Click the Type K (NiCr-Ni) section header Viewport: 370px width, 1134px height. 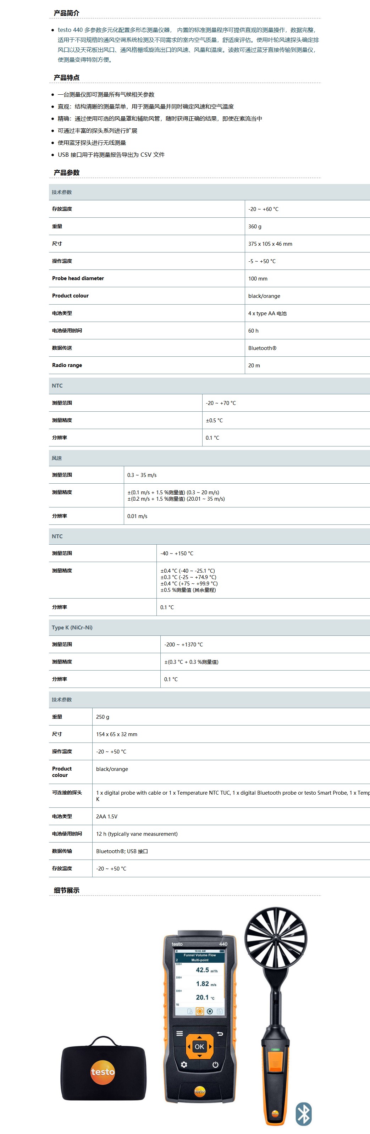(72, 627)
